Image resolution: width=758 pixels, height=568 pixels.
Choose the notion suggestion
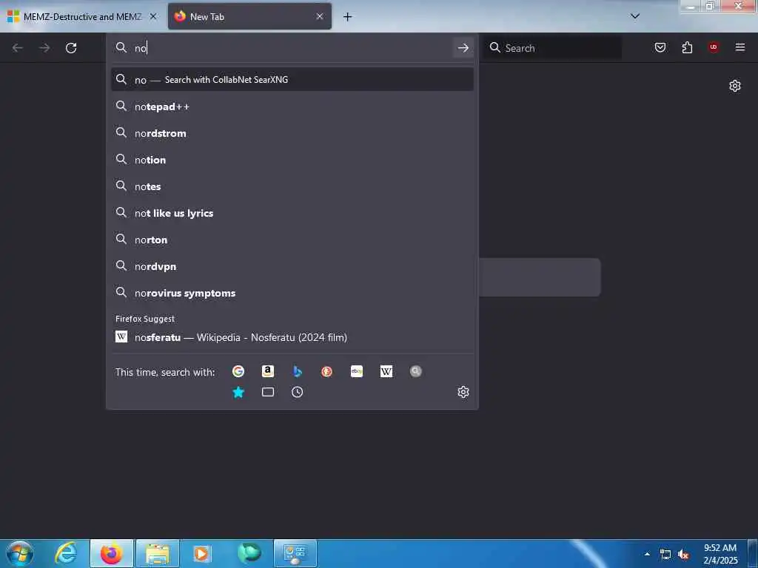(292, 160)
